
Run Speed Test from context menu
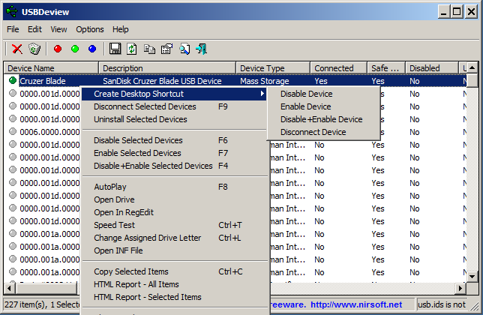pyautogui.click(x=174, y=225)
